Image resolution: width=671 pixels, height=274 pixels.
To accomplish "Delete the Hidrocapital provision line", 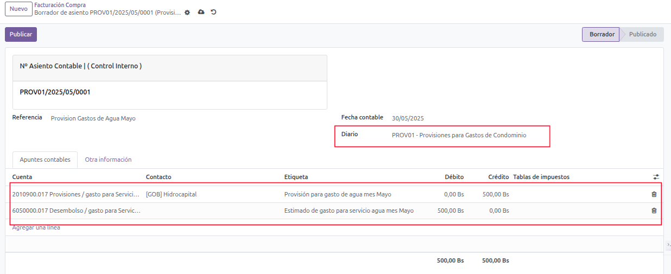I will 654,194.
